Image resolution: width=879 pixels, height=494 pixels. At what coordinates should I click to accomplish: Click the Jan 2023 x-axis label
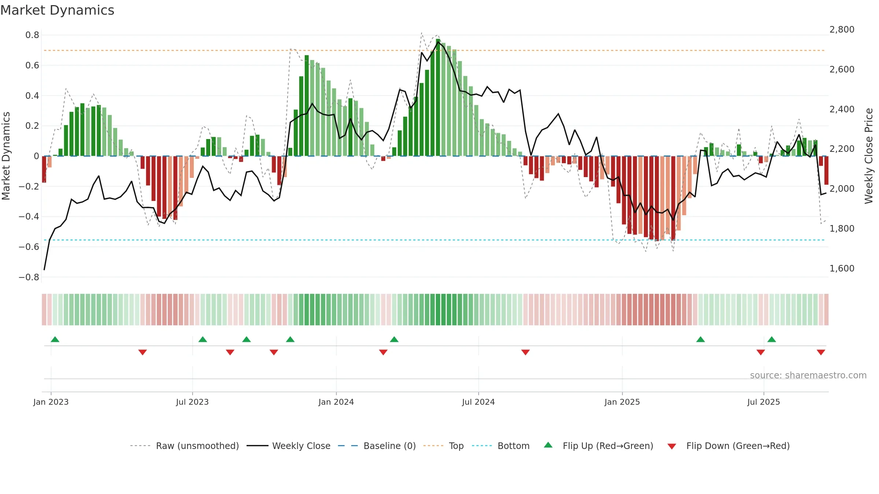coord(51,402)
